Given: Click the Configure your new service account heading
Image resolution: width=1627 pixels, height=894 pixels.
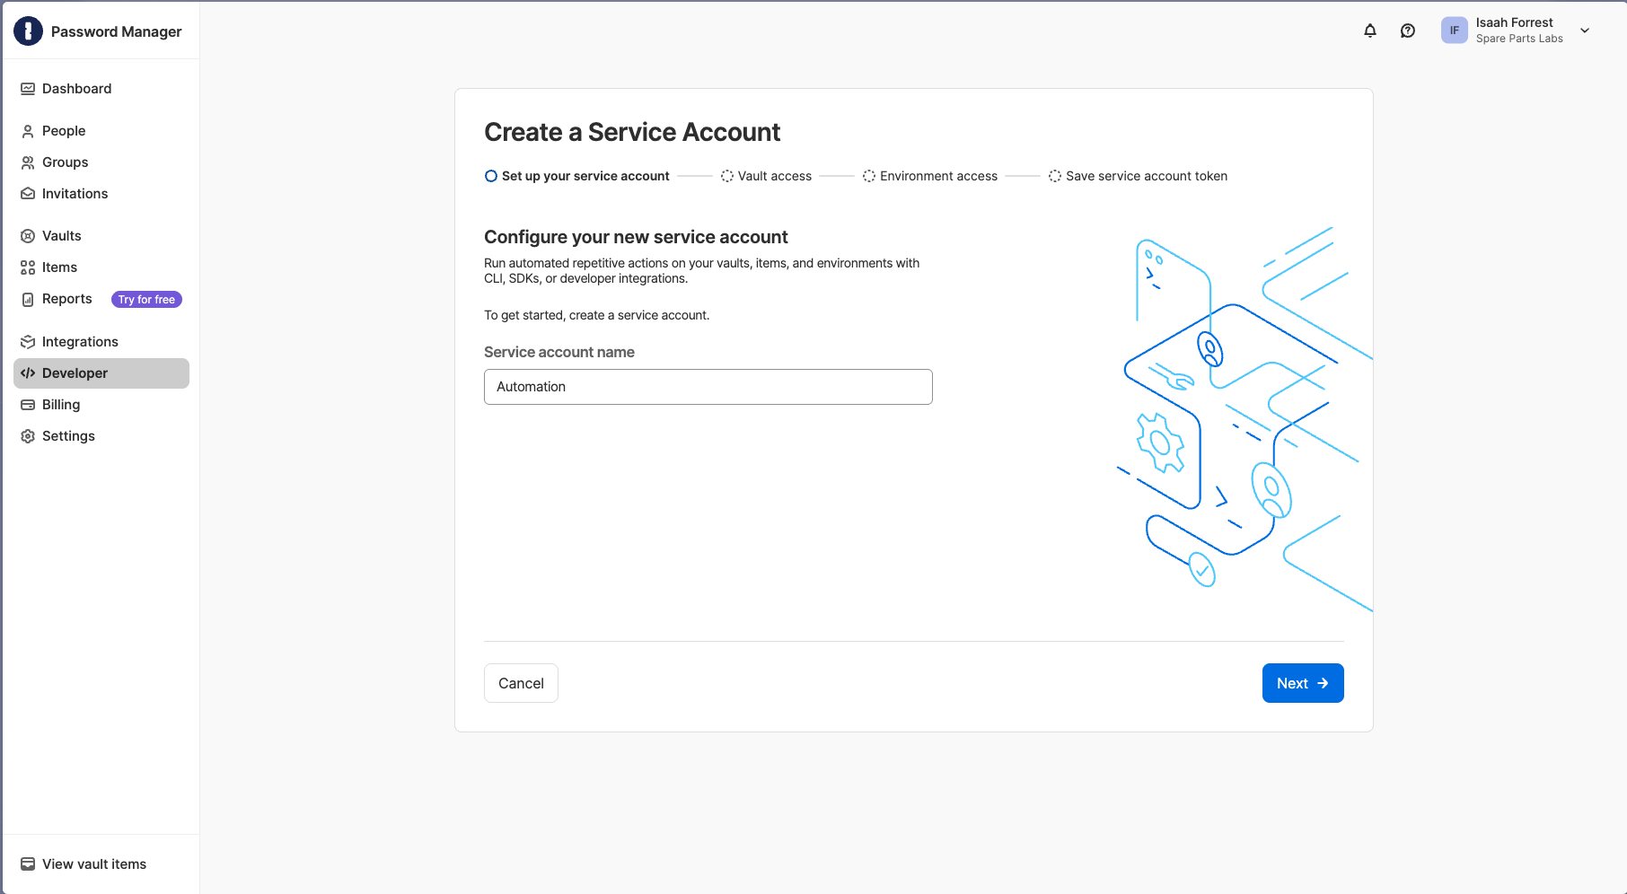Looking at the screenshot, I should tap(636, 237).
